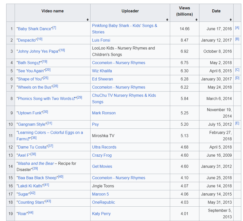Jump to citation [44] after Roar
Viewport: 243px width, 221px height.
31,213
